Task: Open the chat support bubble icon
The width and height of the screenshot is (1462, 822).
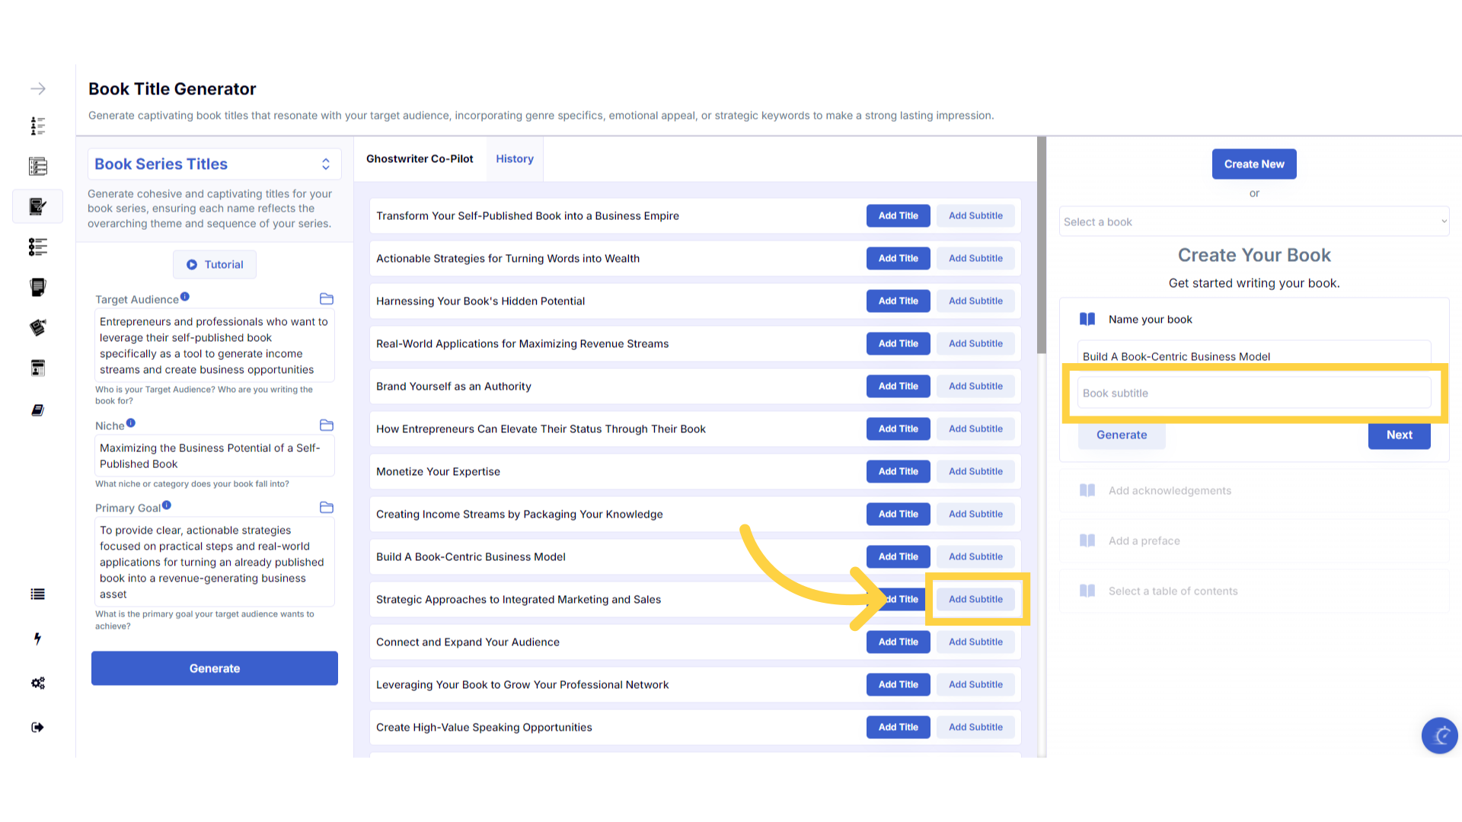Action: 1439,735
